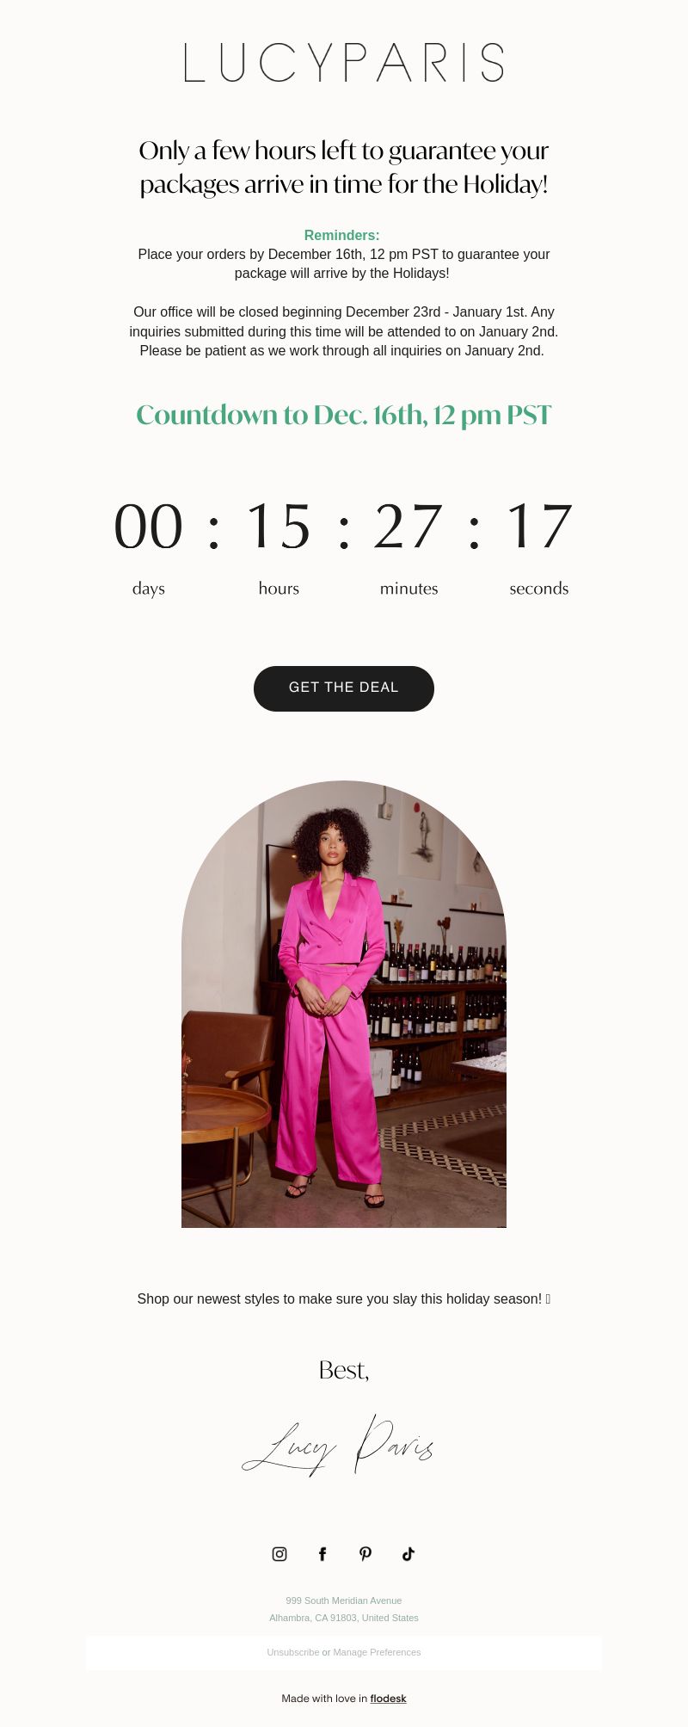Click the 999 South Meridian Avenue address

coord(344,1601)
